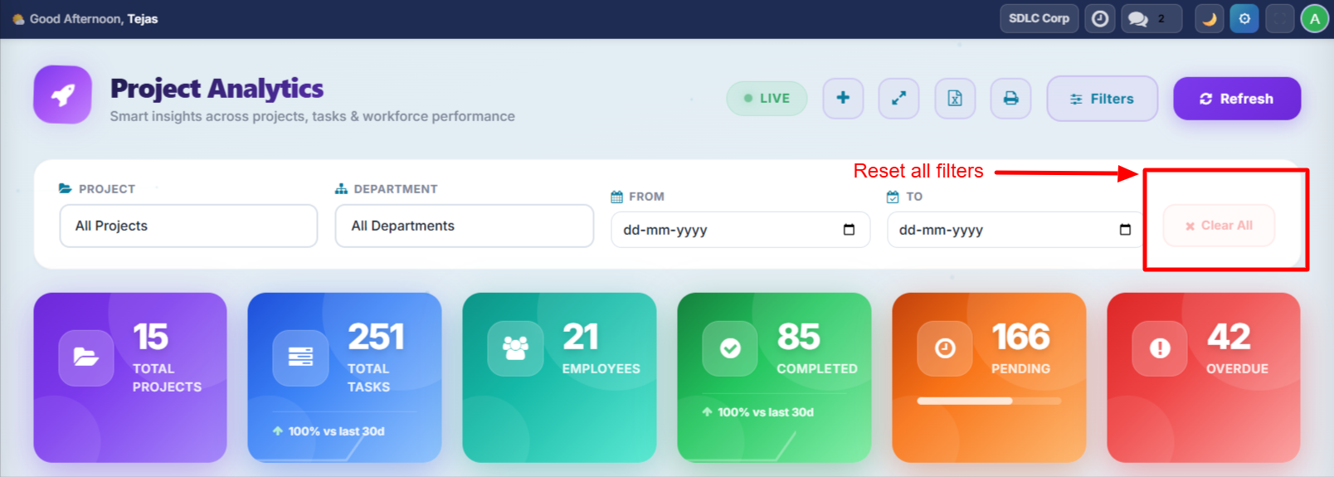Click the clock icon in top bar
The width and height of the screenshot is (1334, 477).
(x=1099, y=19)
